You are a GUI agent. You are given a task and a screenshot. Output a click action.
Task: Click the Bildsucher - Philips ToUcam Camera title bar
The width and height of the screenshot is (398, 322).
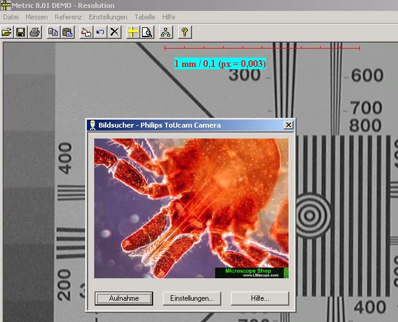click(190, 125)
